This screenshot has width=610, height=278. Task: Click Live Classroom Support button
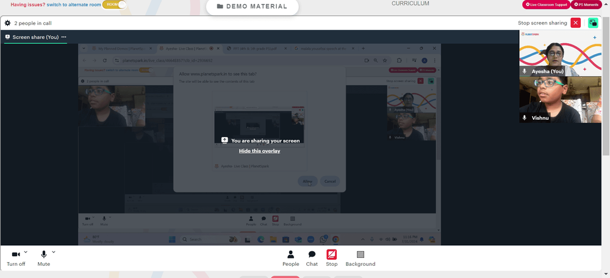coord(545,5)
